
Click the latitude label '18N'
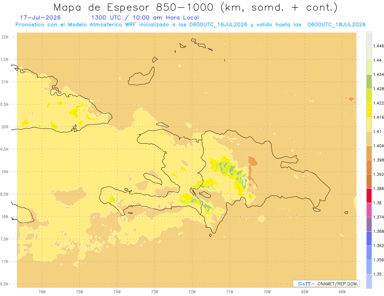[5, 216]
